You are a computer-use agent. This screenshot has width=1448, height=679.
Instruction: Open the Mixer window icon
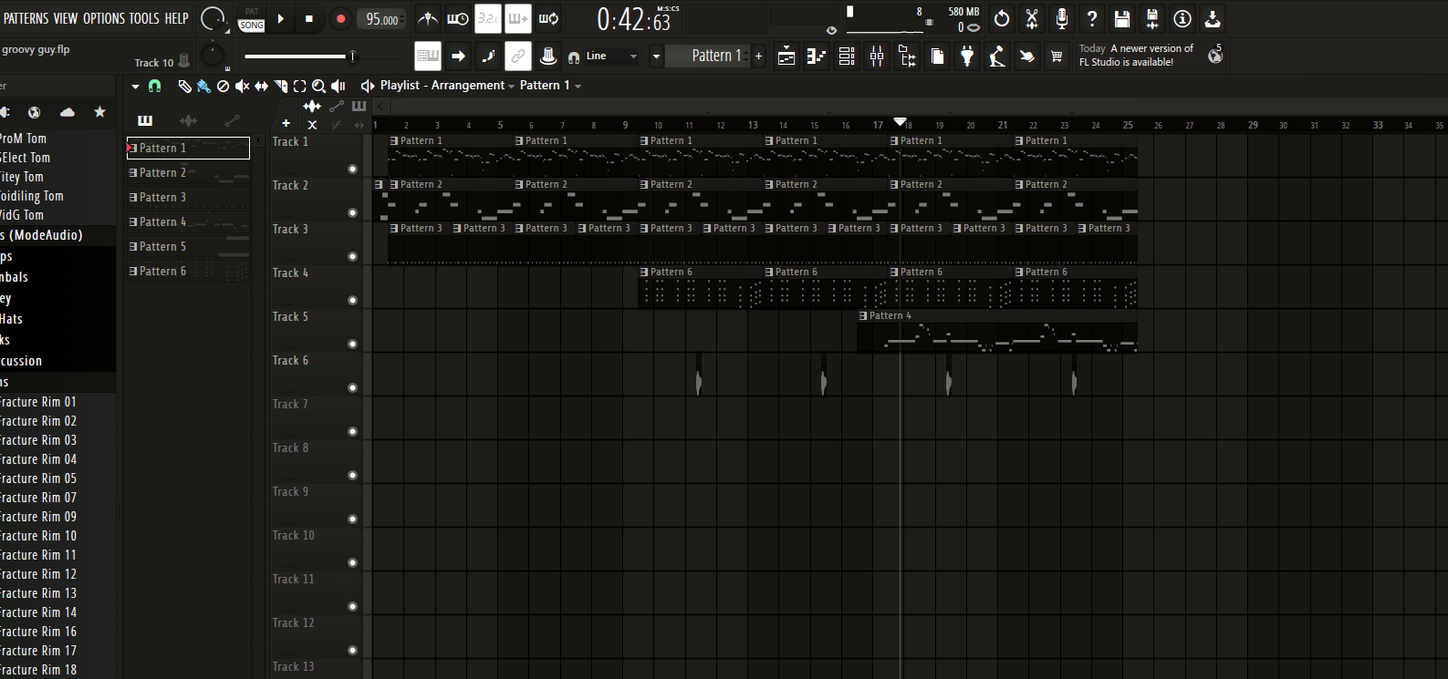point(876,57)
